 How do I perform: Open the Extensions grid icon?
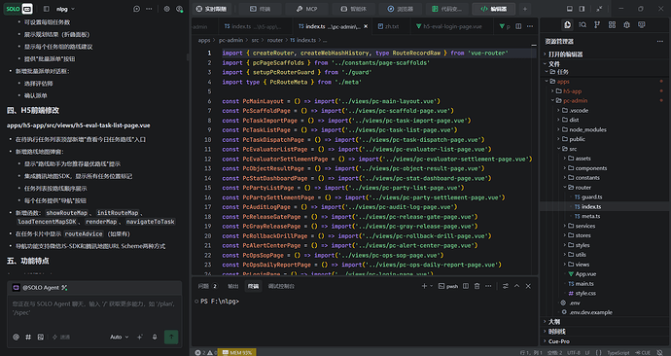[612, 25]
